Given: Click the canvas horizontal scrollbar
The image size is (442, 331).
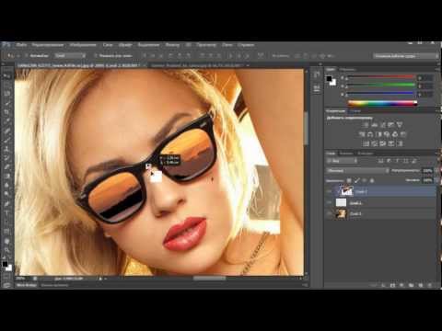Looking at the screenshot, I should [x=210, y=279].
